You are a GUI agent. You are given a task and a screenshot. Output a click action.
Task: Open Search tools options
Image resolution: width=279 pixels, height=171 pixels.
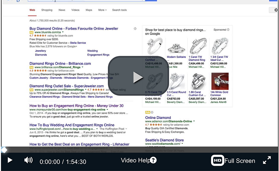click(x=119, y=10)
